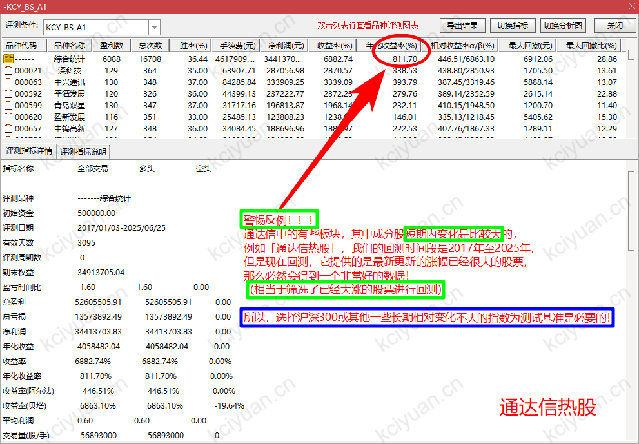Switch to the 评测指标说明 tab

(x=84, y=151)
